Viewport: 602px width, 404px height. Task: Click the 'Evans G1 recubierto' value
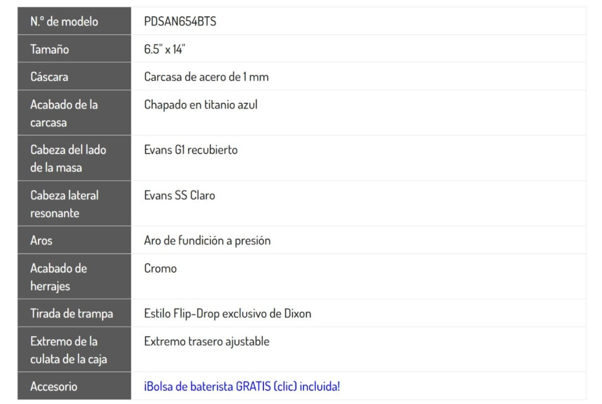point(191,150)
